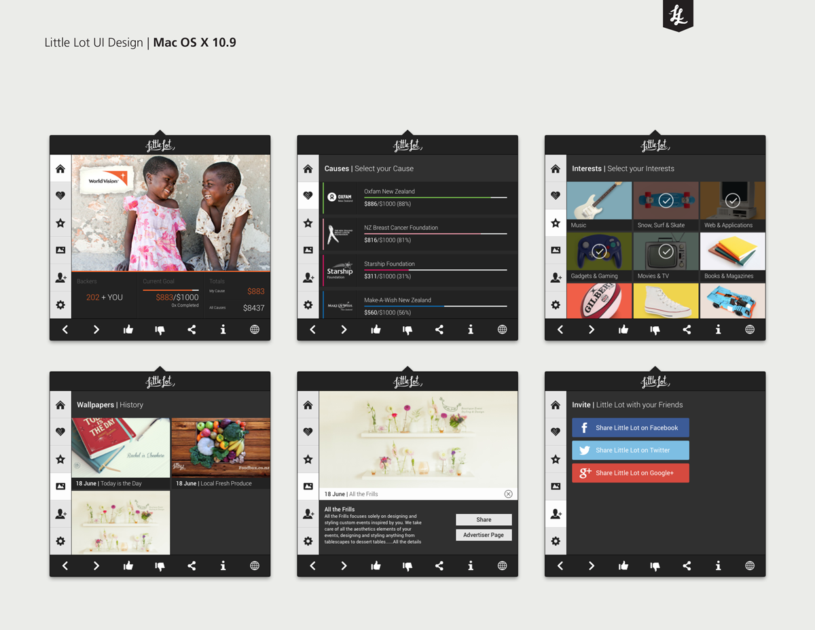Open the globe icon in Invite panel toolbar
Image resolution: width=815 pixels, height=630 pixels.
pos(750,565)
